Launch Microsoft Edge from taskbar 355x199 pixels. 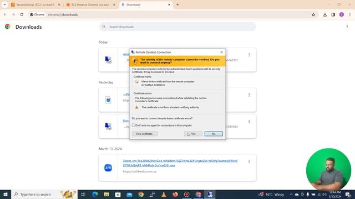point(95,194)
